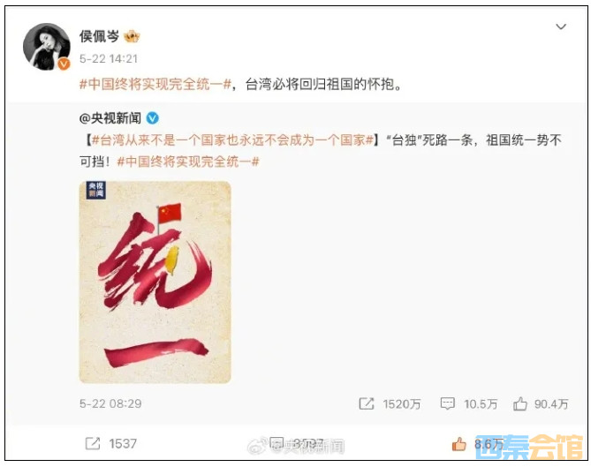Click the quoted post timestamp 5-22 08:29
591x467 pixels.
tap(110, 403)
